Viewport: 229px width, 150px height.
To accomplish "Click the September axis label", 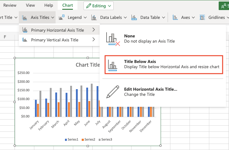I will (x=114, y=126).
